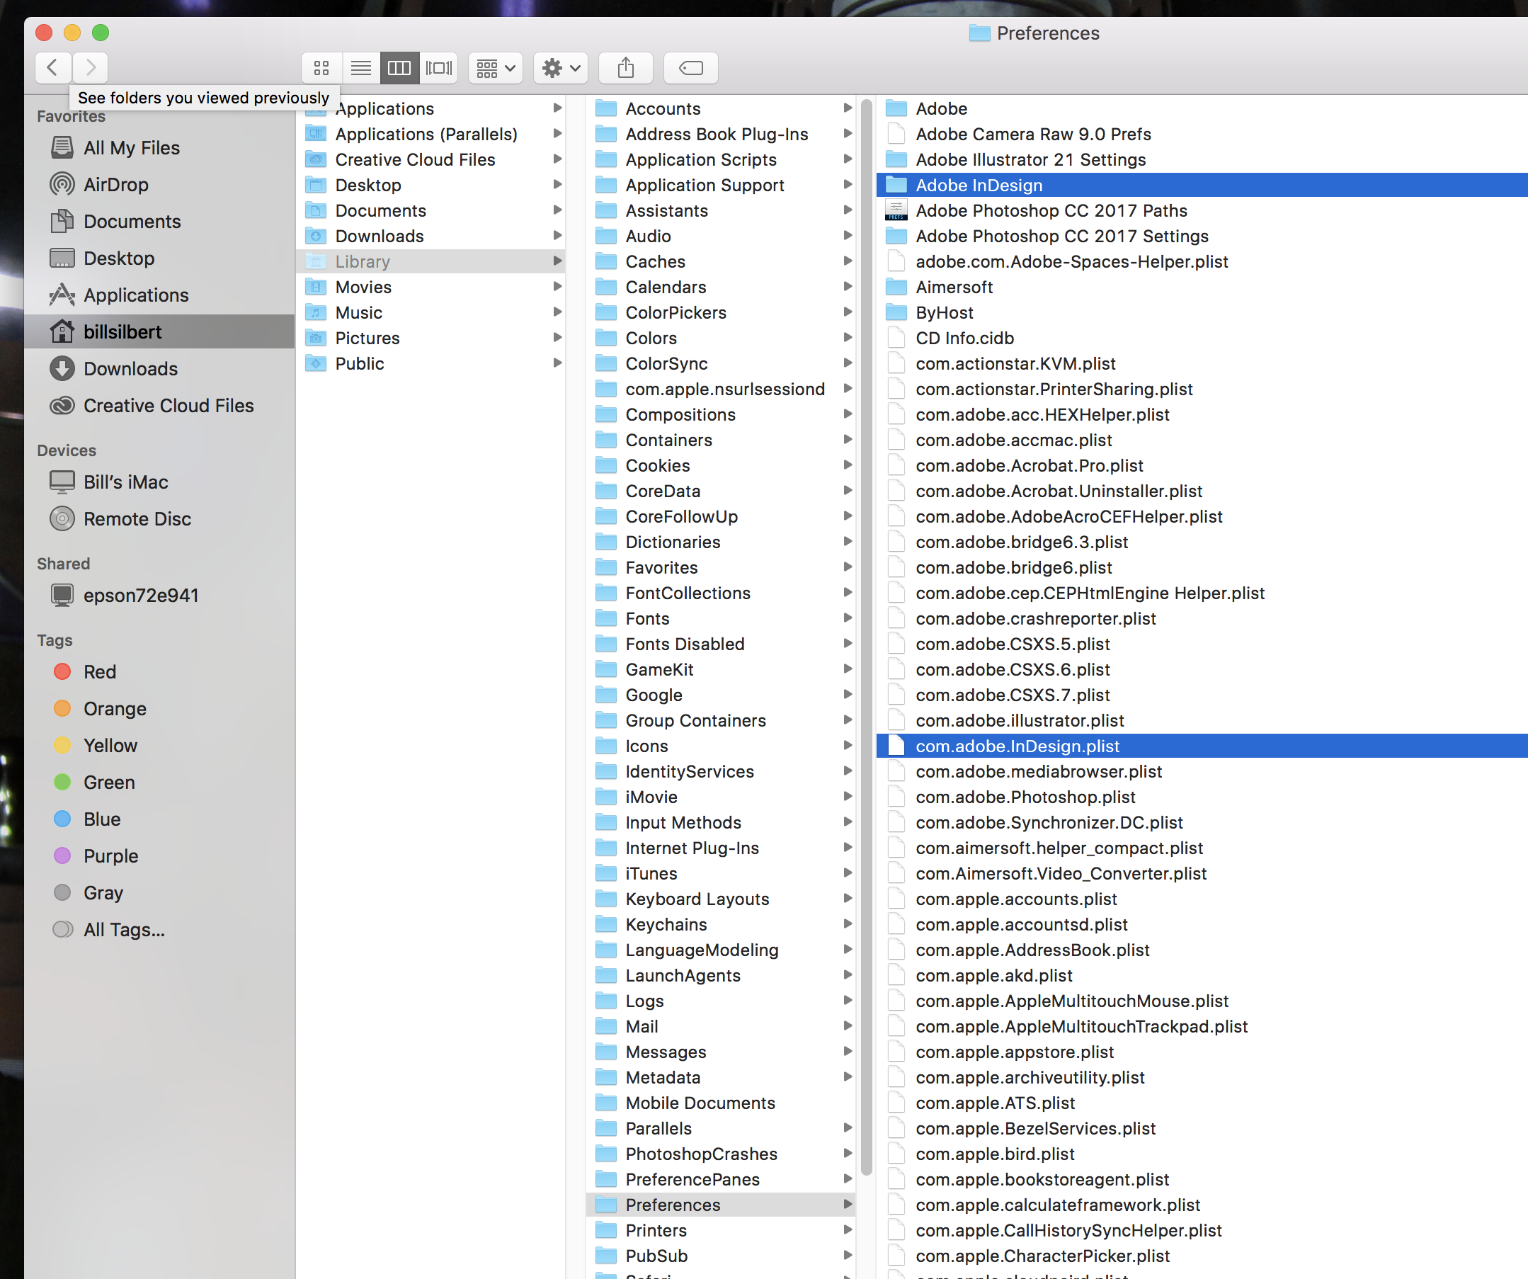Click the icon view icon in toolbar
The image size is (1528, 1279).
[321, 66]
